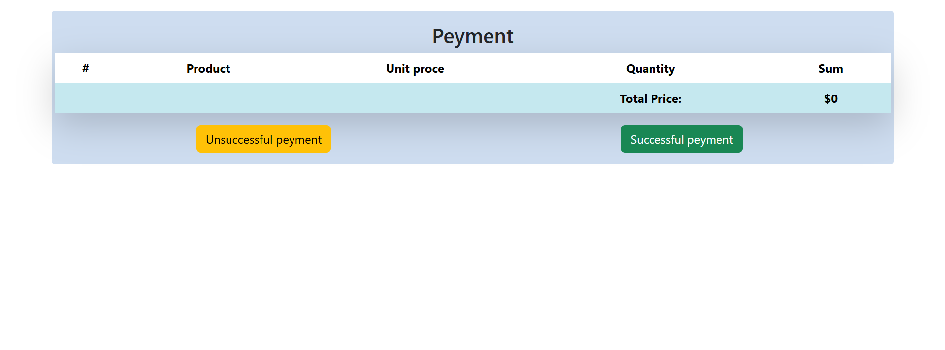Click the Quantity column header
Viewport: 945px width, 350px height.
[x=650, y=69]
